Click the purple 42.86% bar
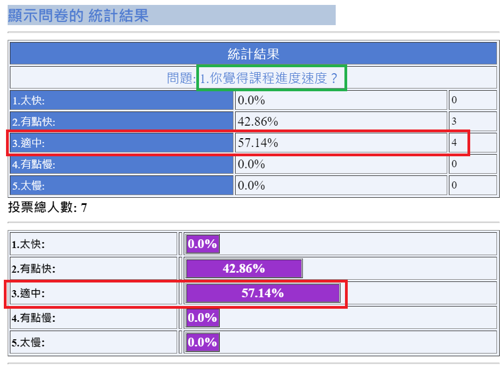The image size is (503, 365). click(244, 268)
